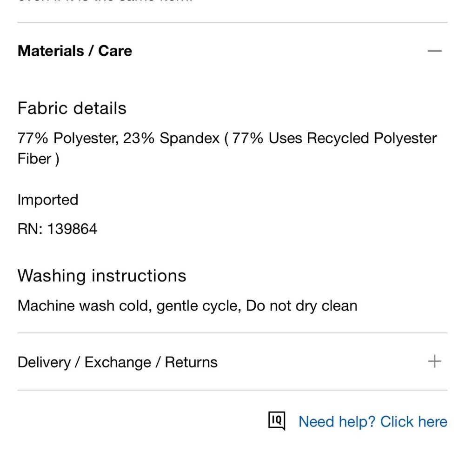Click the "gentle cycle" care text
Screen dimensions: 465x465
click(199, 306)
